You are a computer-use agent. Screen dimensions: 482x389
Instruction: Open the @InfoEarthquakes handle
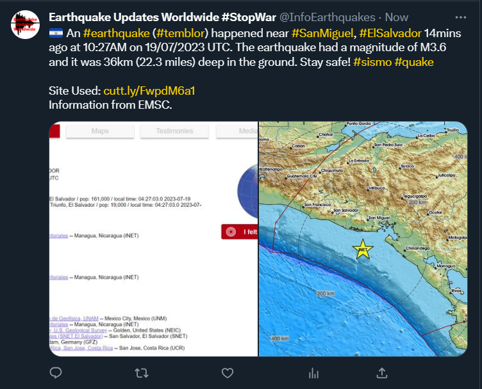(327, 17)
